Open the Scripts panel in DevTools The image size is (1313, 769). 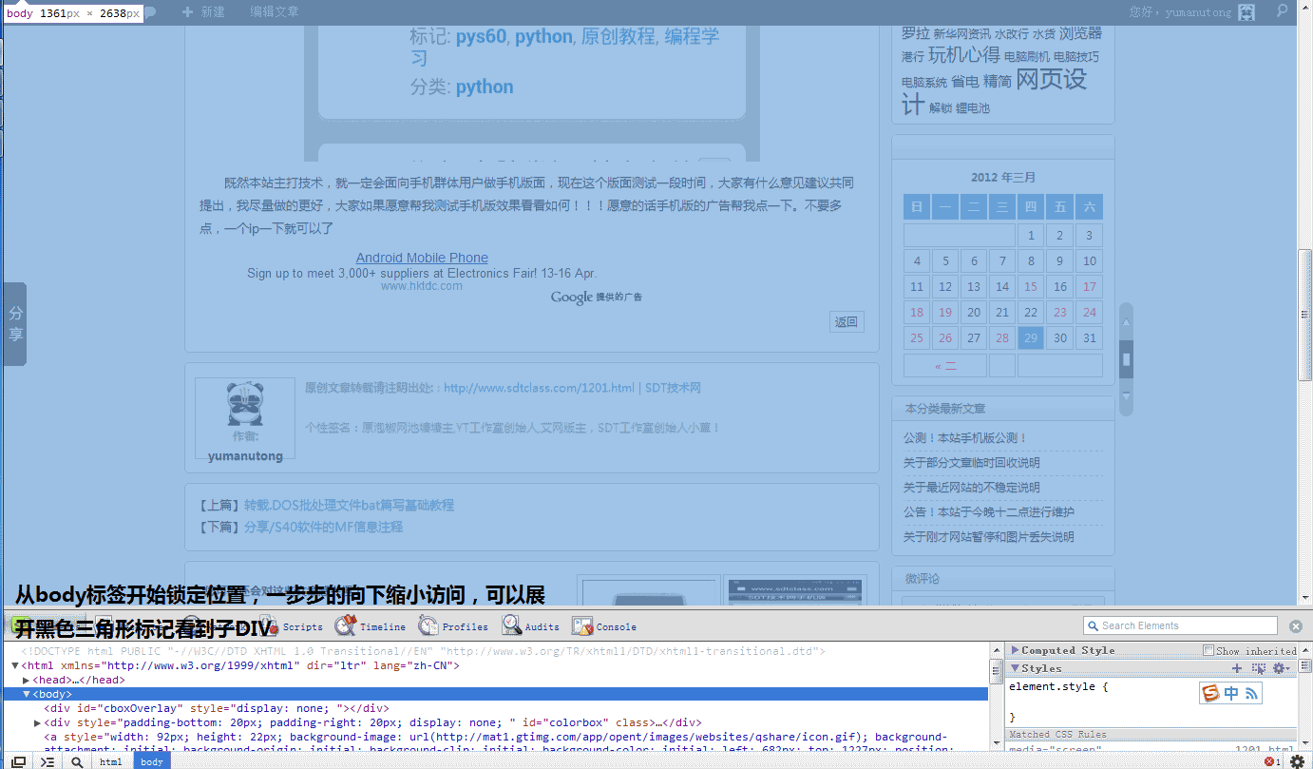(293, 626)
